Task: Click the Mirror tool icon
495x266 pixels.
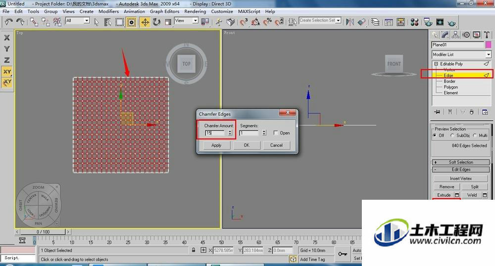Action: 350,22
